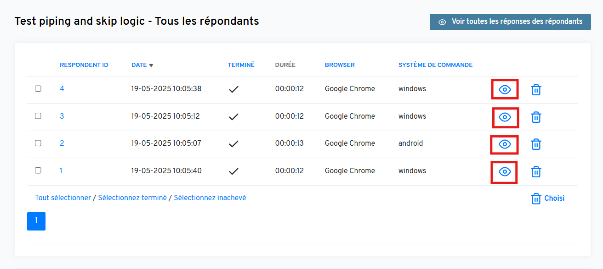
Task: Sort by BROWSER column header
Action: pyautogui.click(x=340, y=65)
